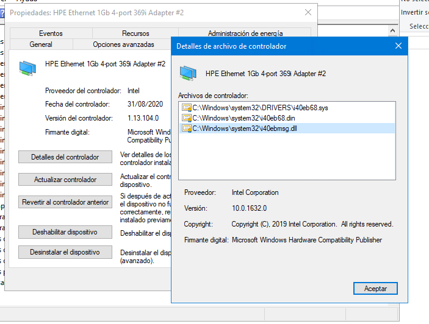
Task: Open the Recursos tab
Action: coord(135,33)
